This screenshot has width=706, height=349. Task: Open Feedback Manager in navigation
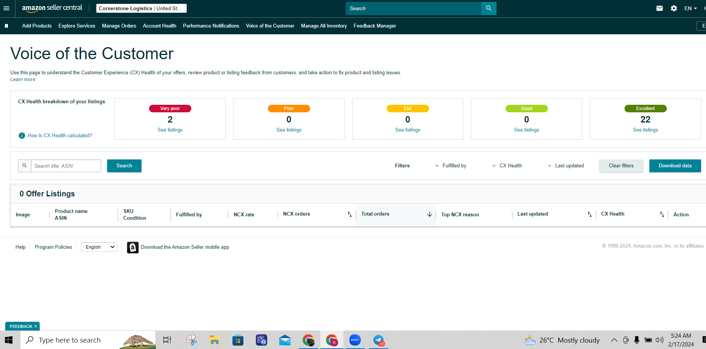tap(375, 26)
